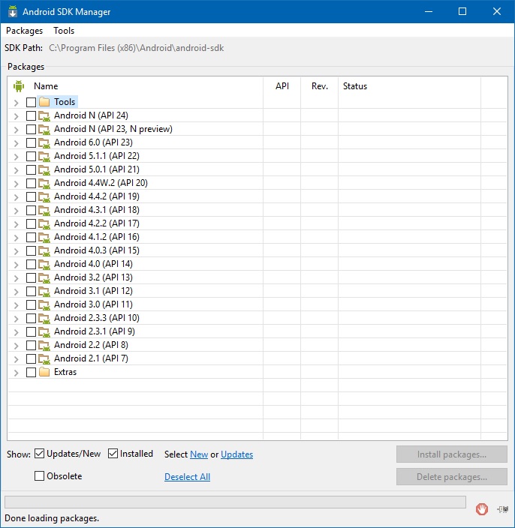Click the Android 3.0 (API 11) platform icon
This screenshot has height=528, width=515.
pyautogui.click(x=44, y=304)
